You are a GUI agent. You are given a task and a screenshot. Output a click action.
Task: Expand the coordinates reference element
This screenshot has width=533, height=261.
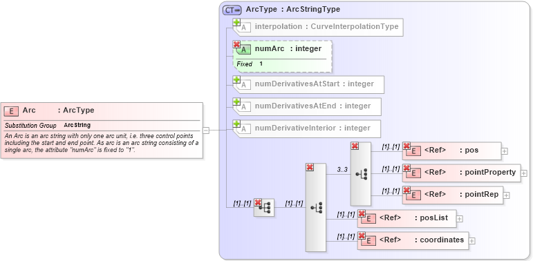(x=471, y=241)
